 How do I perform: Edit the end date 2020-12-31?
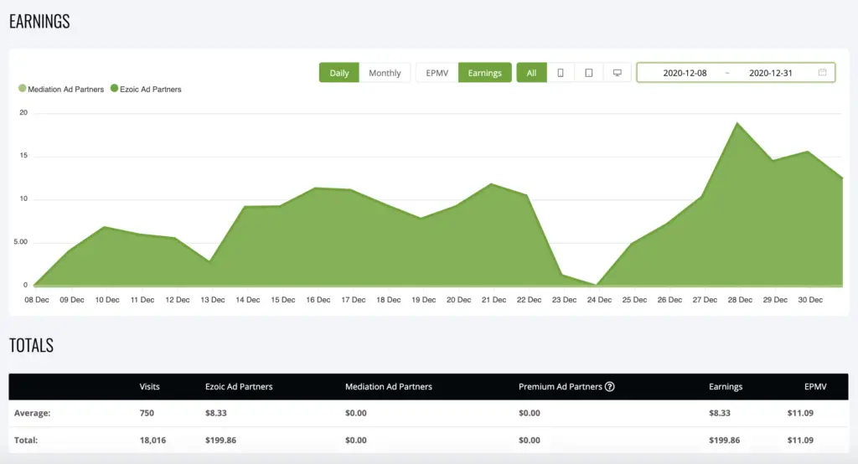771,73
